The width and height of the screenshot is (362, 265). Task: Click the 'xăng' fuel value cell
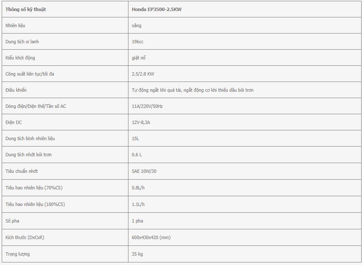tap(245, 25)
